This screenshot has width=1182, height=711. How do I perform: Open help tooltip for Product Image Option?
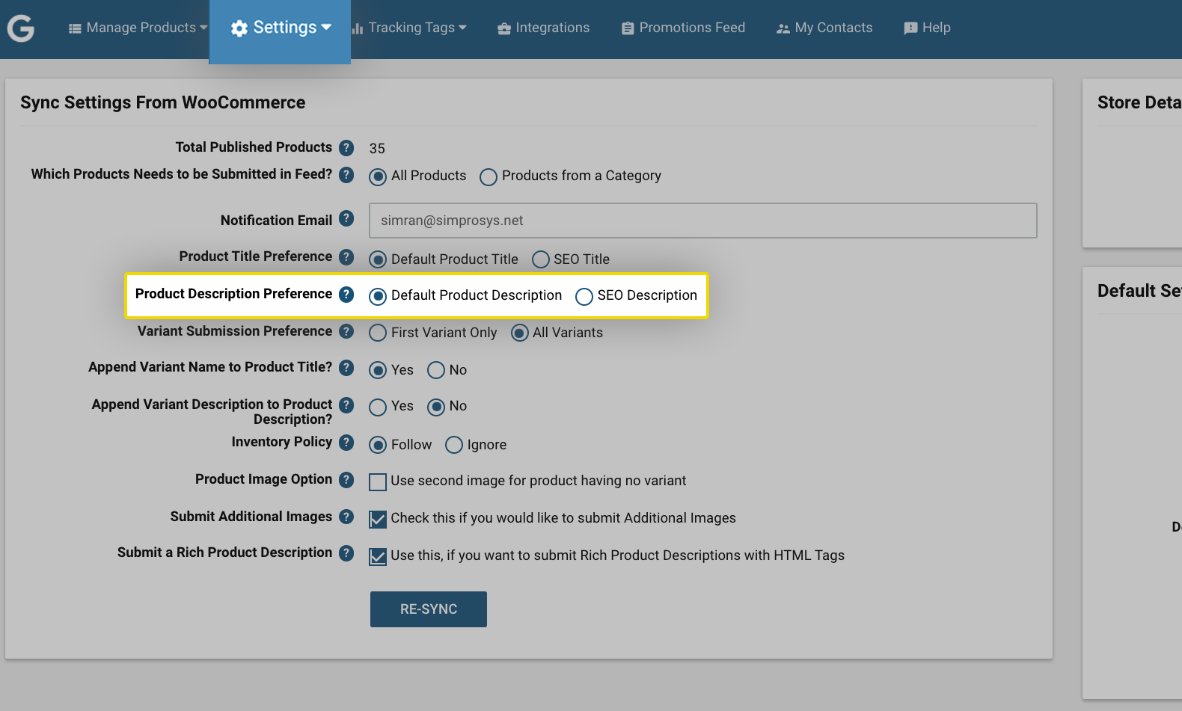click(346, 479)
